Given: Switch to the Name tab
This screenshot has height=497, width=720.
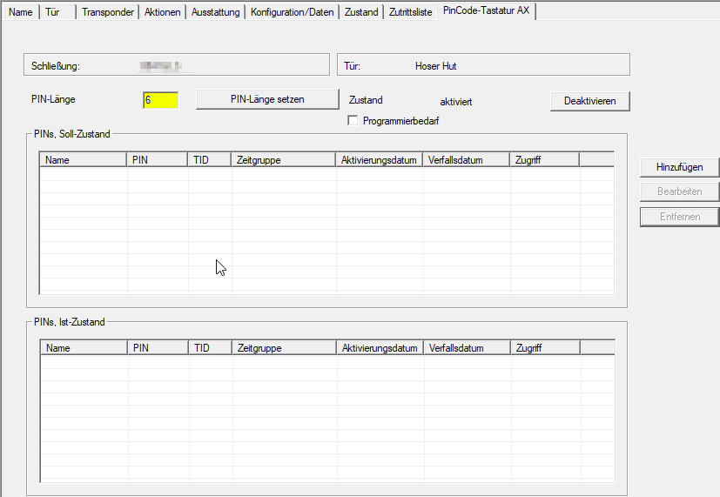Looking at the screenshot, I should pos(20,12).
